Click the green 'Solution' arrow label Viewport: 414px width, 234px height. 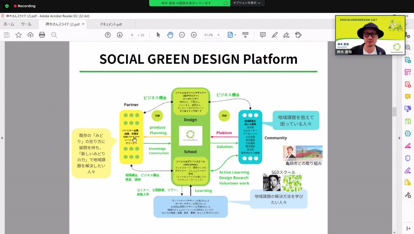[x=225, y=146]
